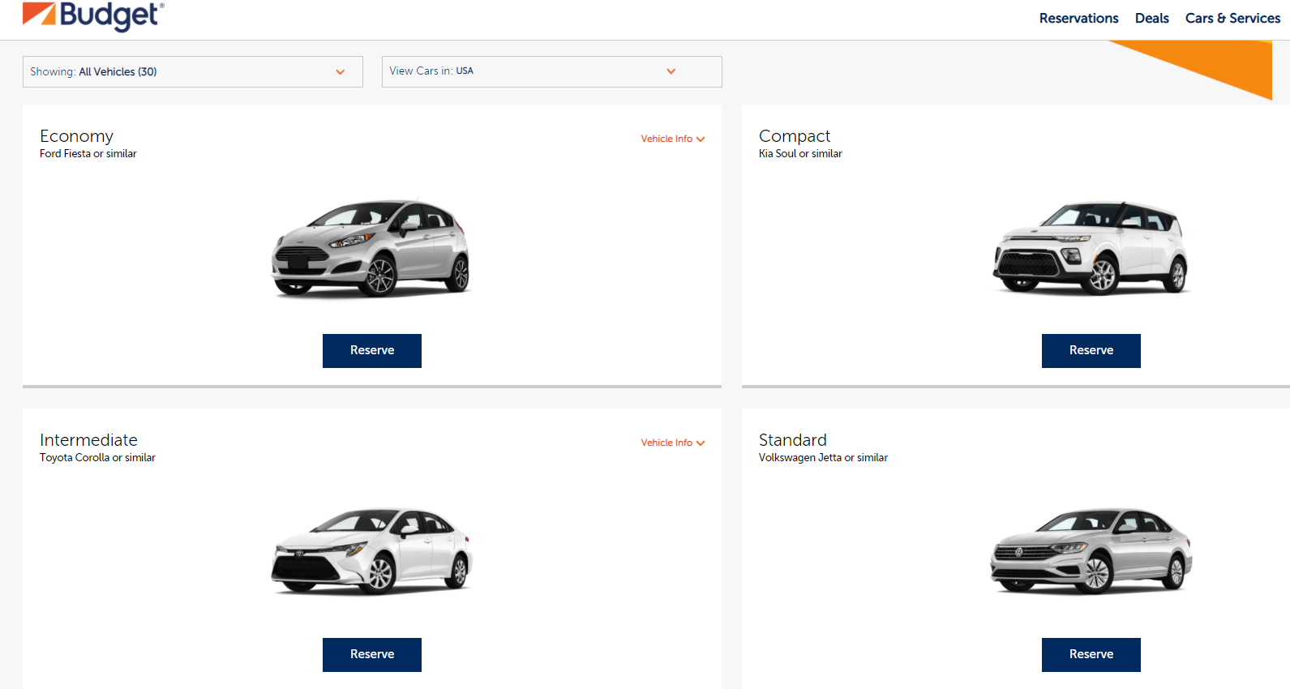Open the Deals menu
The width and height of the screenshot is (1290, 689).
click(x=1151, y=18)
